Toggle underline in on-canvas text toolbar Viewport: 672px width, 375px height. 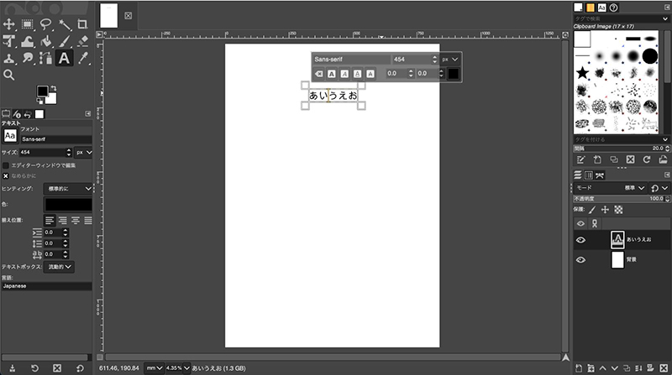pos(358,74)
